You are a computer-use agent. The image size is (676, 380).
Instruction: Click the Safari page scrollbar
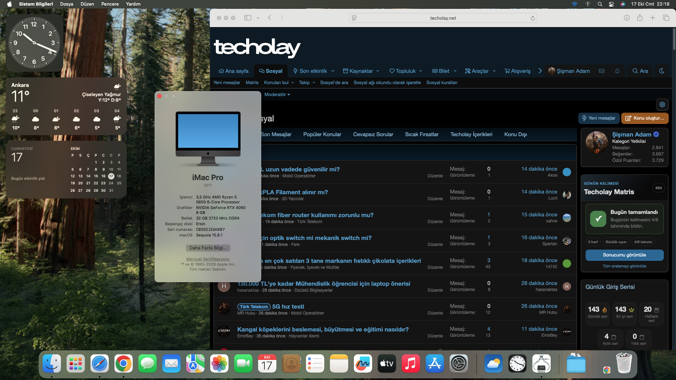674,39
